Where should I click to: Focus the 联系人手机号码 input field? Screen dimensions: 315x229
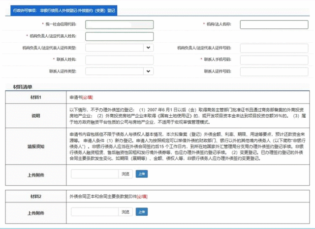coord(274,60)
